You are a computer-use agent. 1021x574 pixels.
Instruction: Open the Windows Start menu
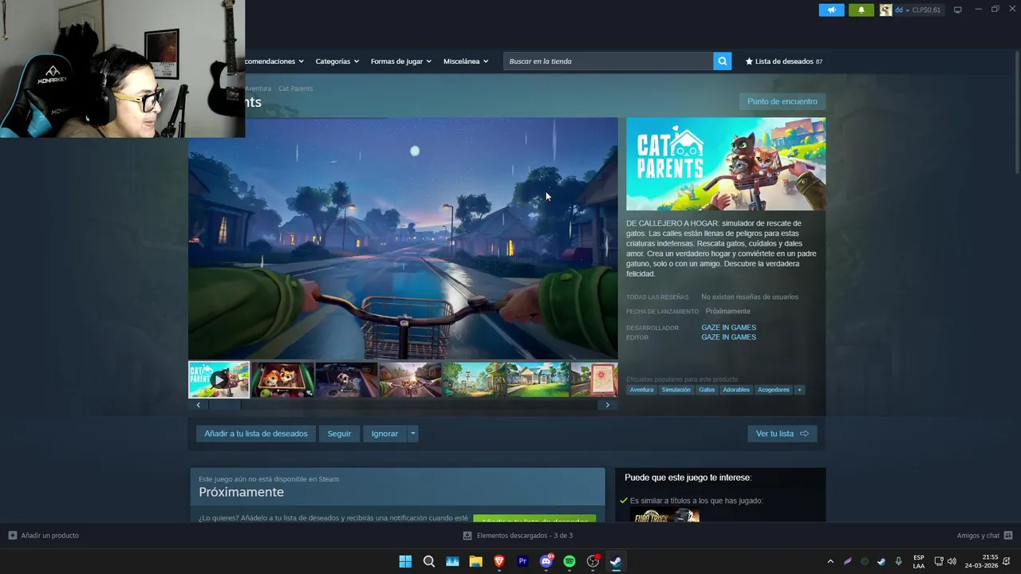tap(405, 561)
